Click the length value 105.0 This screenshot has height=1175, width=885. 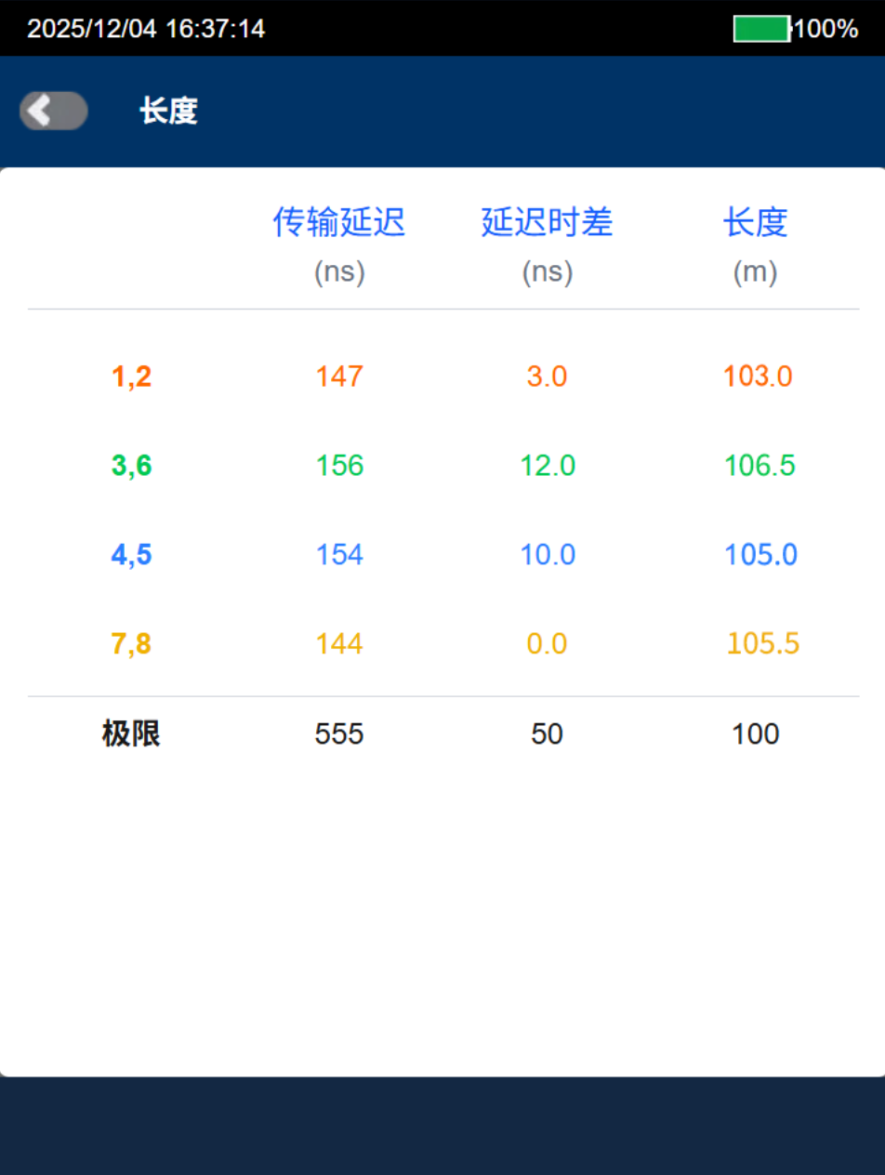(x=760, y=555)
